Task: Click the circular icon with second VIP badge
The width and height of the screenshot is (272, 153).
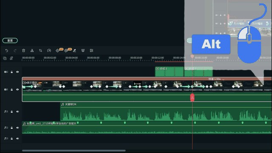Action: [x=66, y=51]
